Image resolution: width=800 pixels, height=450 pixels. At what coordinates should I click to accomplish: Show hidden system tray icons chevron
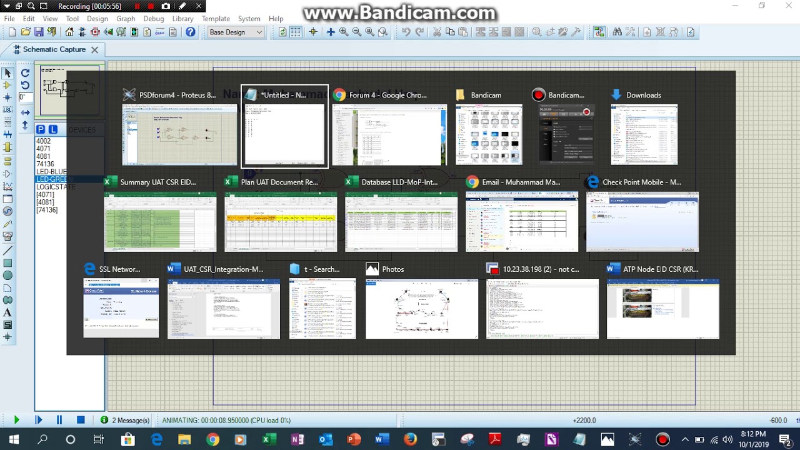tap(685, 440)
